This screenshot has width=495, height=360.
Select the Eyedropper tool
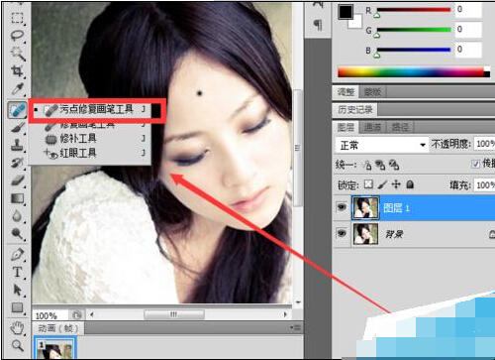click(x=17, y=88)
